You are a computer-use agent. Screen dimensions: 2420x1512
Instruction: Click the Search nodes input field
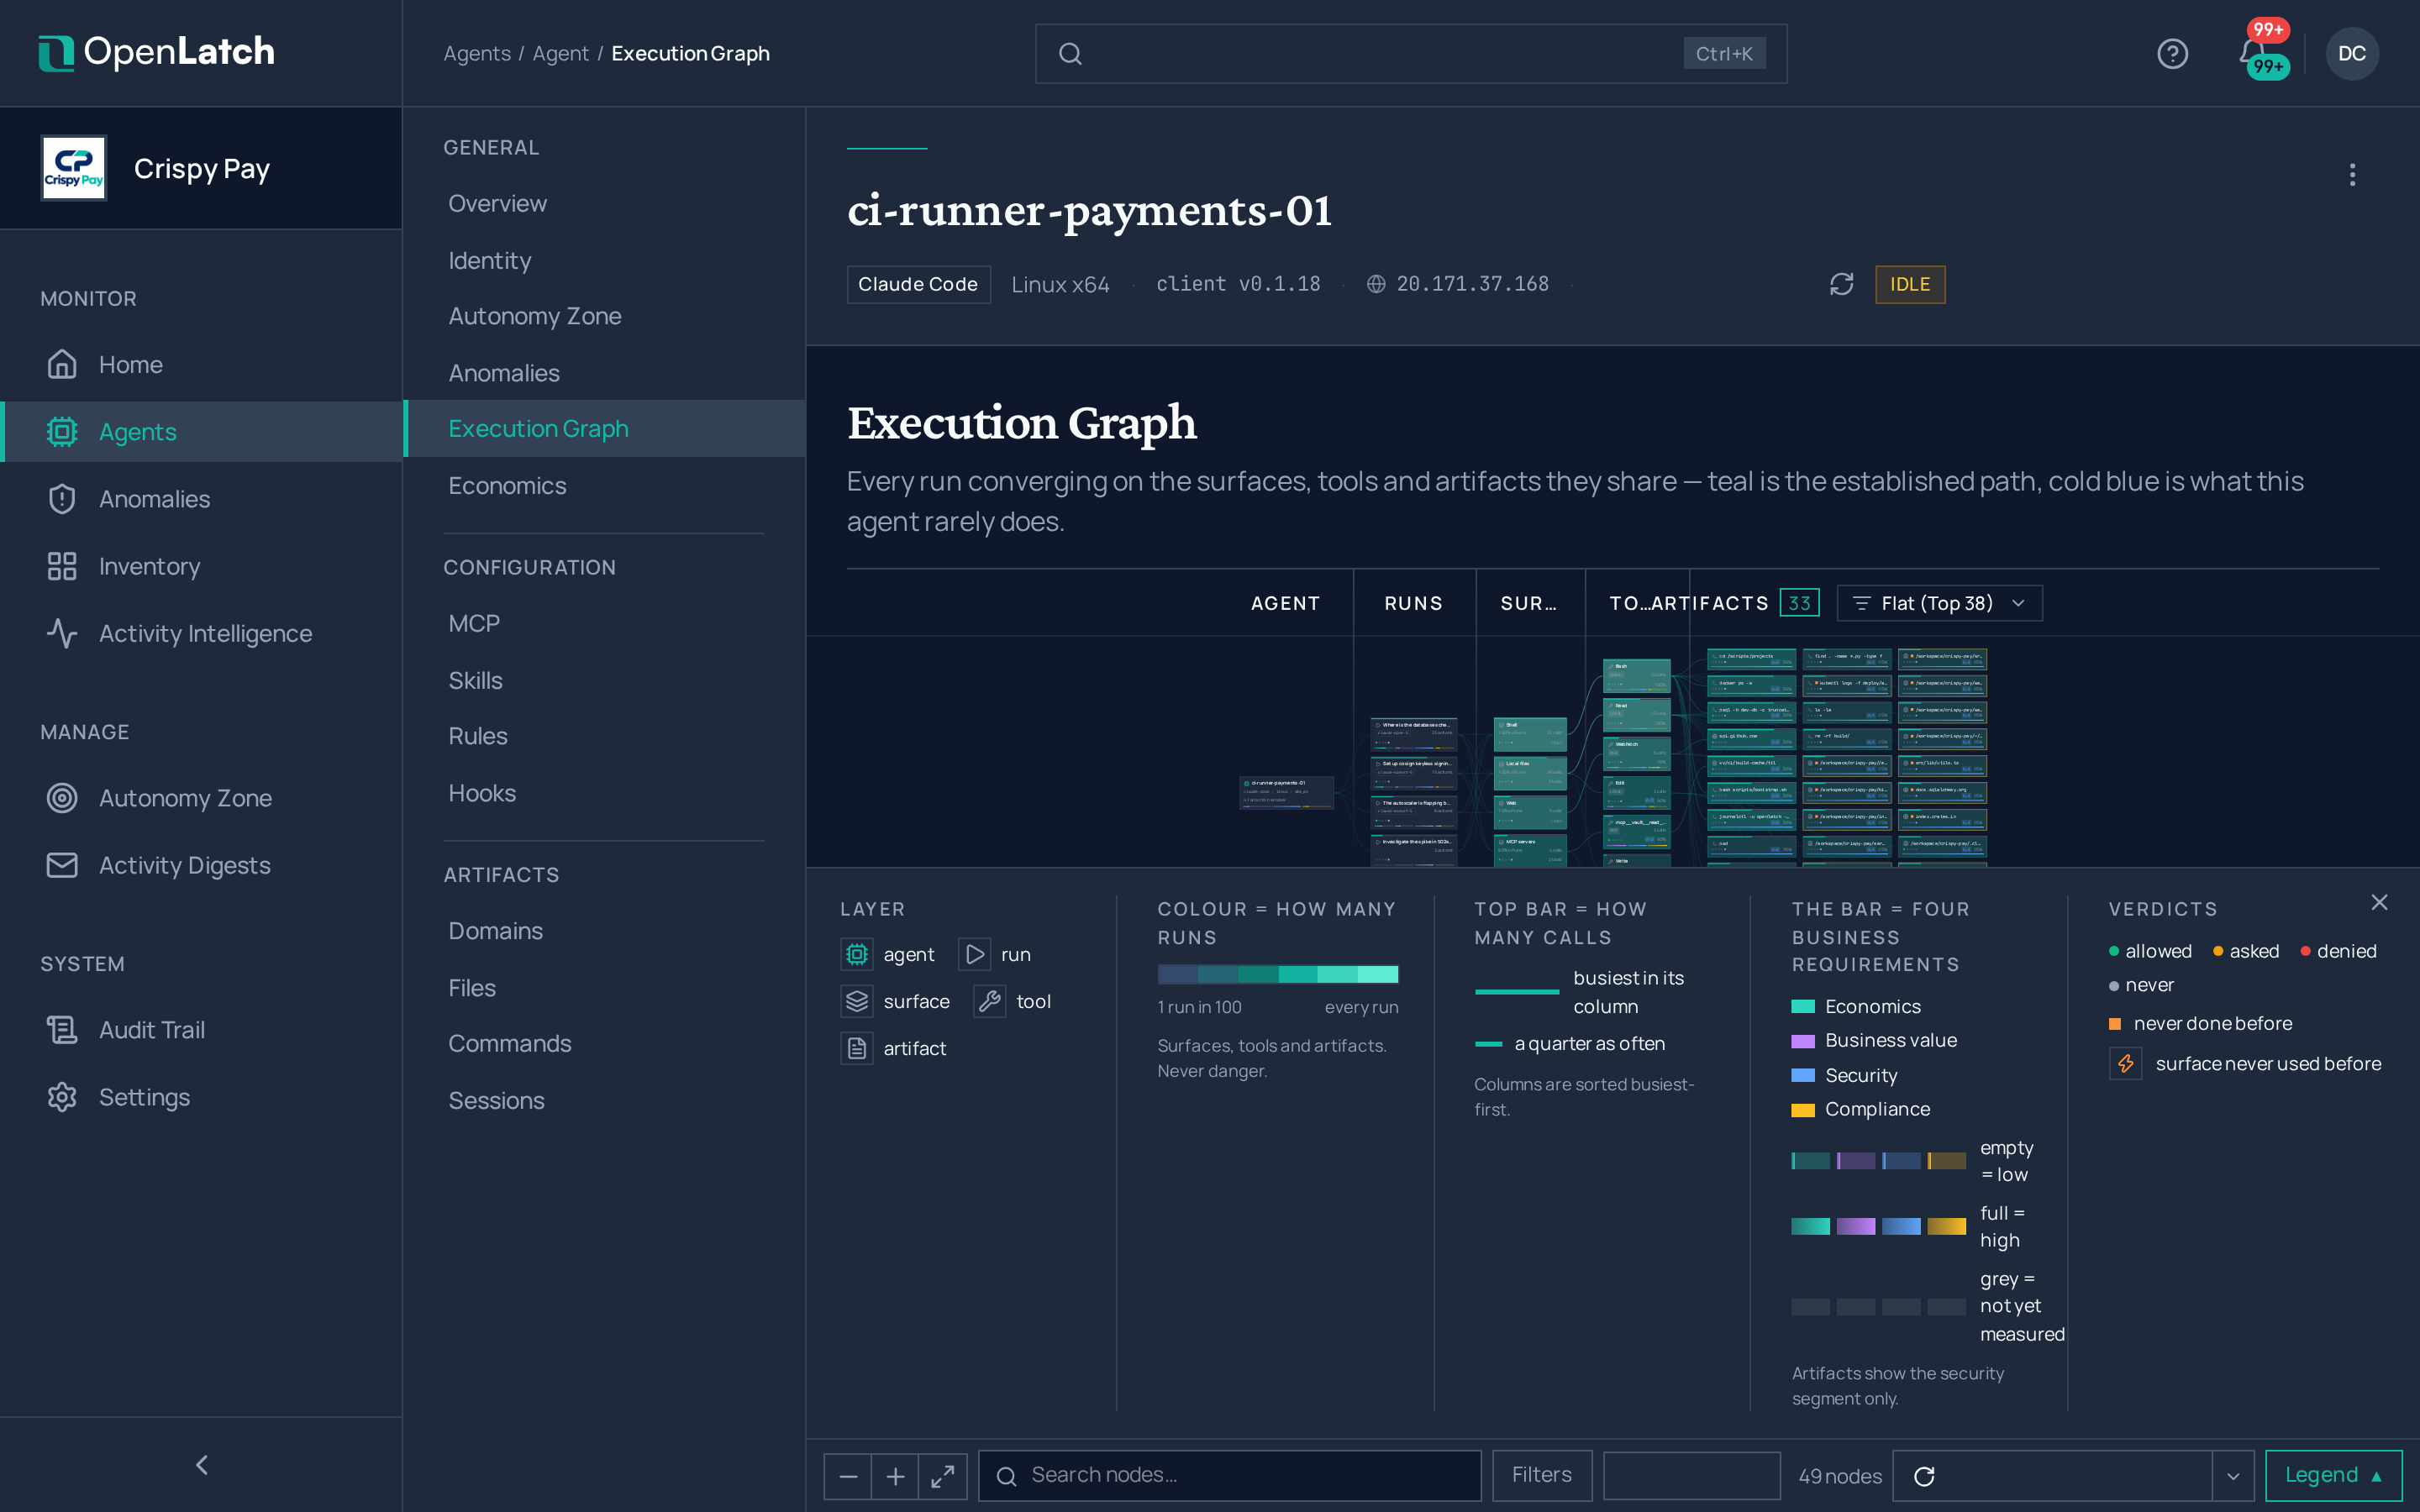click(1229, 1476)
